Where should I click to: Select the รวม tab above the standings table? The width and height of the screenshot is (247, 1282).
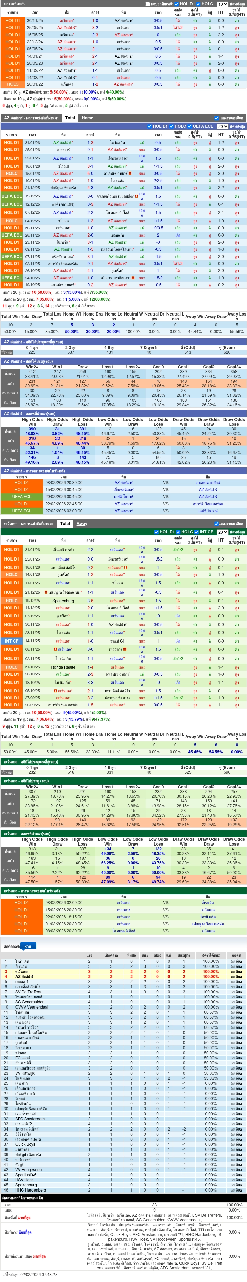(28, 946)
